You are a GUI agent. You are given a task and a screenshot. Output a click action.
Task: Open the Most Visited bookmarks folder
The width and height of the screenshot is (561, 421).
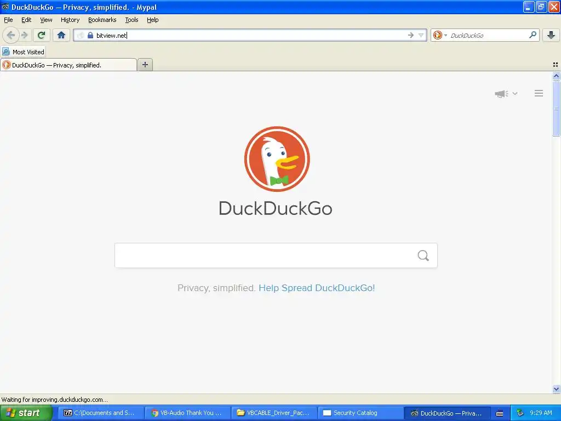pyautogui.click(x=23, y=52)
